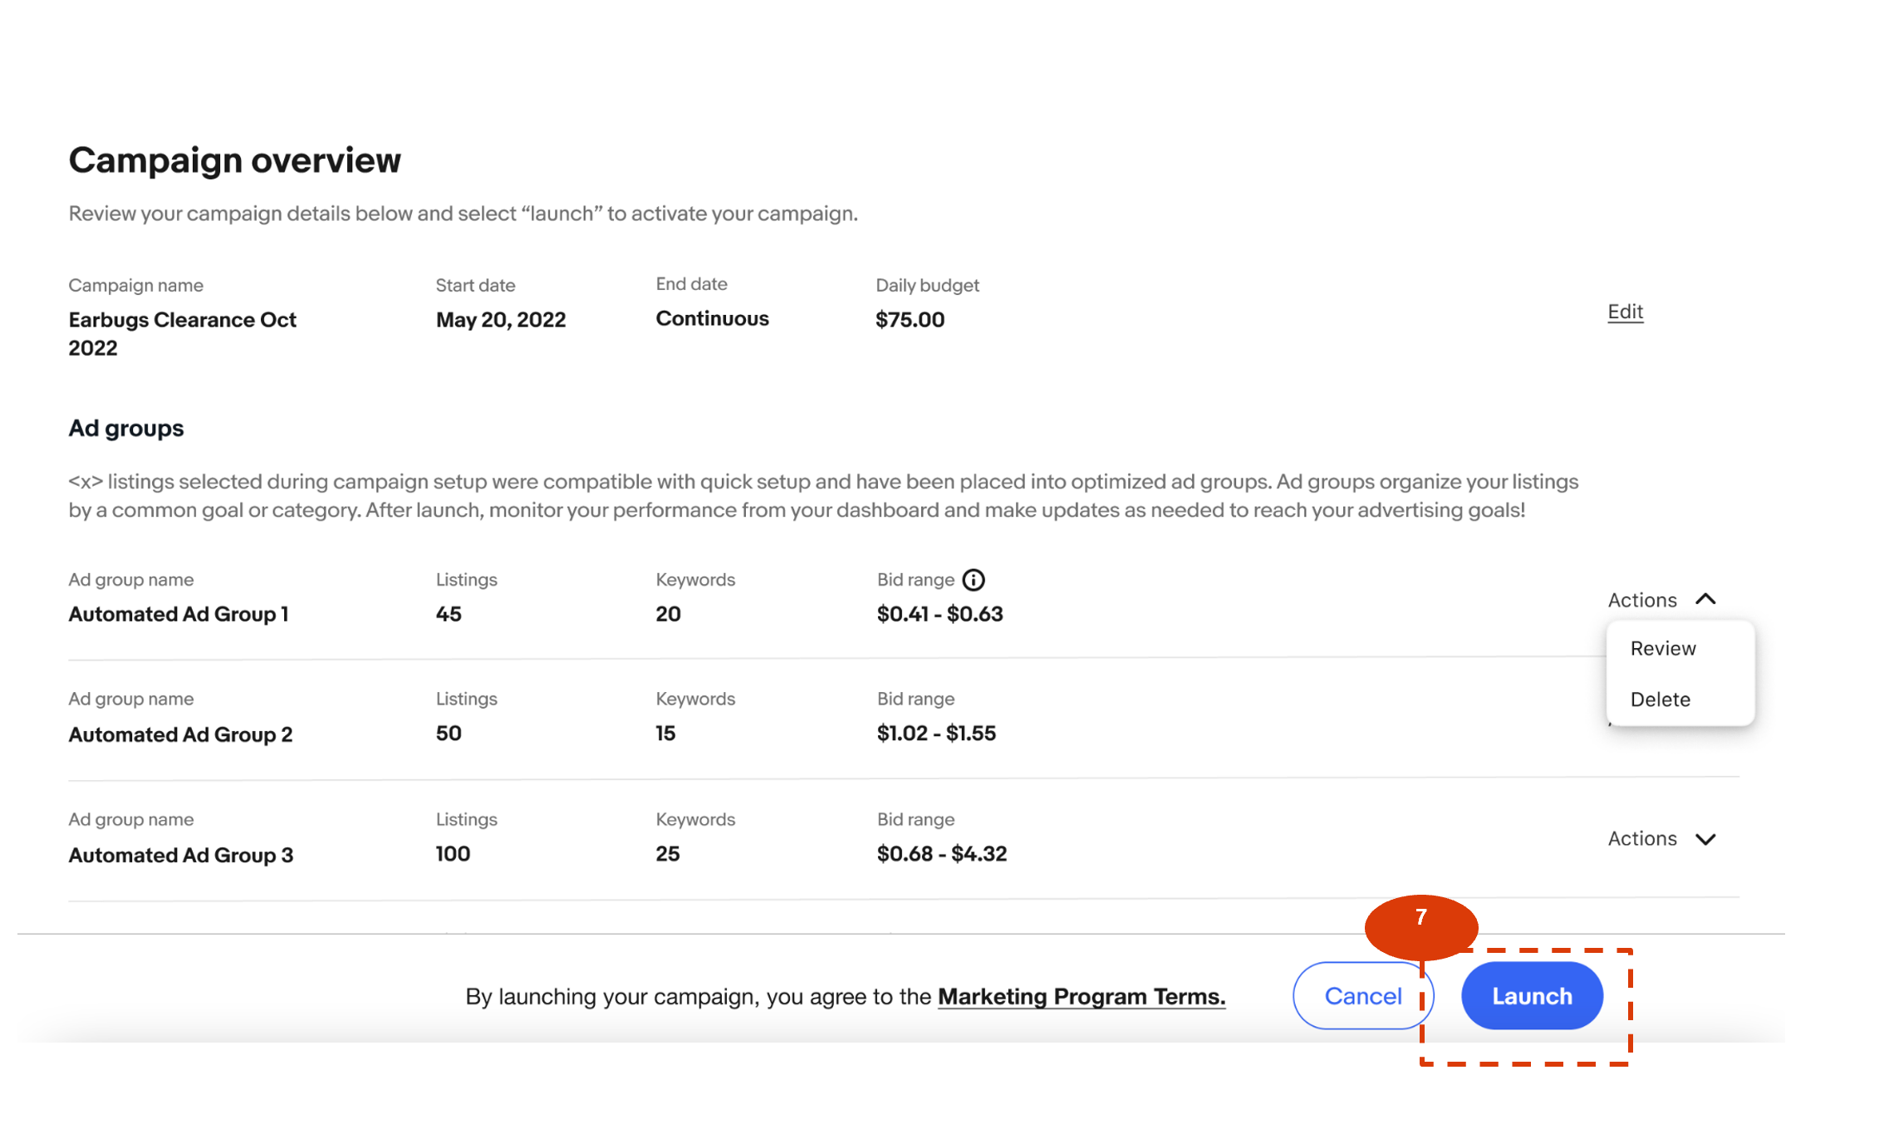The width and height of the screenshot is (1879, 1129).
Task: Click the up chevron beside first Actions
Action: click(1705, 599)
